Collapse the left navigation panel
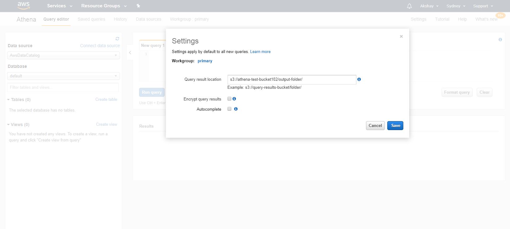 (x=130, y=53)
